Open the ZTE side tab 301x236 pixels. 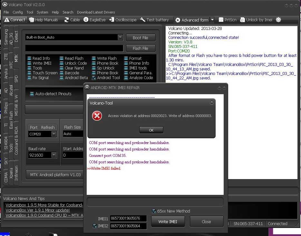pos(6,56)
